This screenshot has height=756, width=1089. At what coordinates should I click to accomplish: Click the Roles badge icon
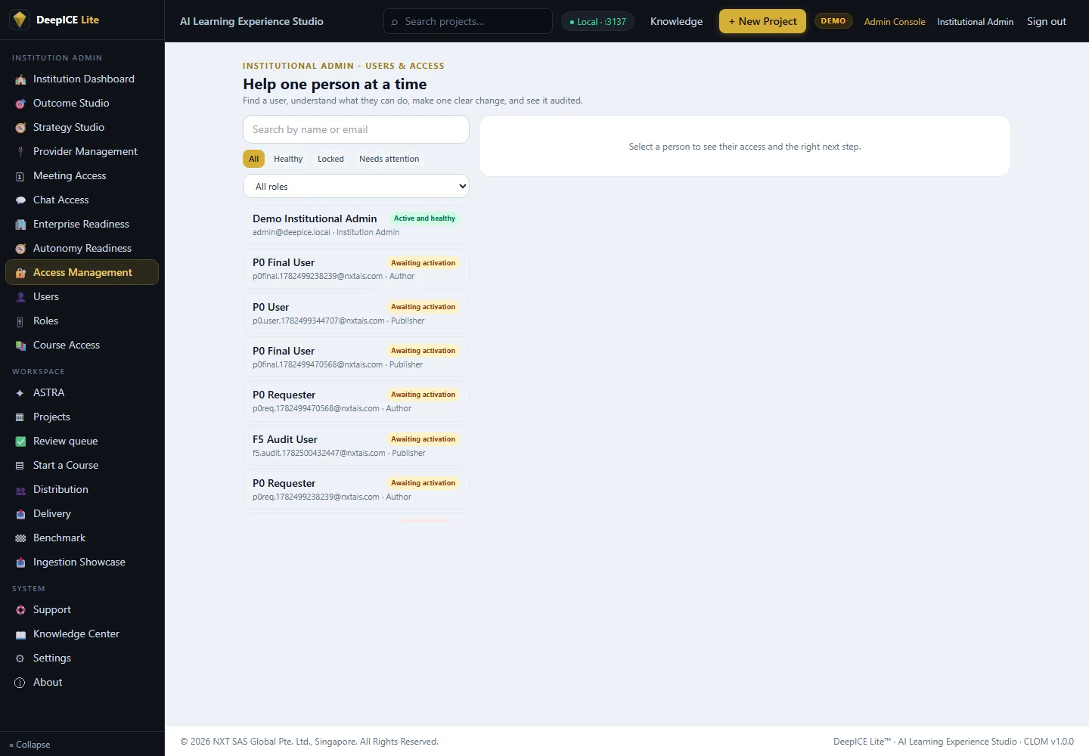pos(20,321)
